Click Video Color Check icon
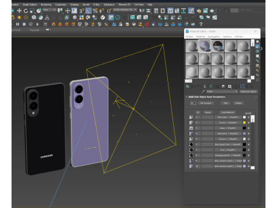The width and height of the screenshot is (277, 208). click(257, 61)
